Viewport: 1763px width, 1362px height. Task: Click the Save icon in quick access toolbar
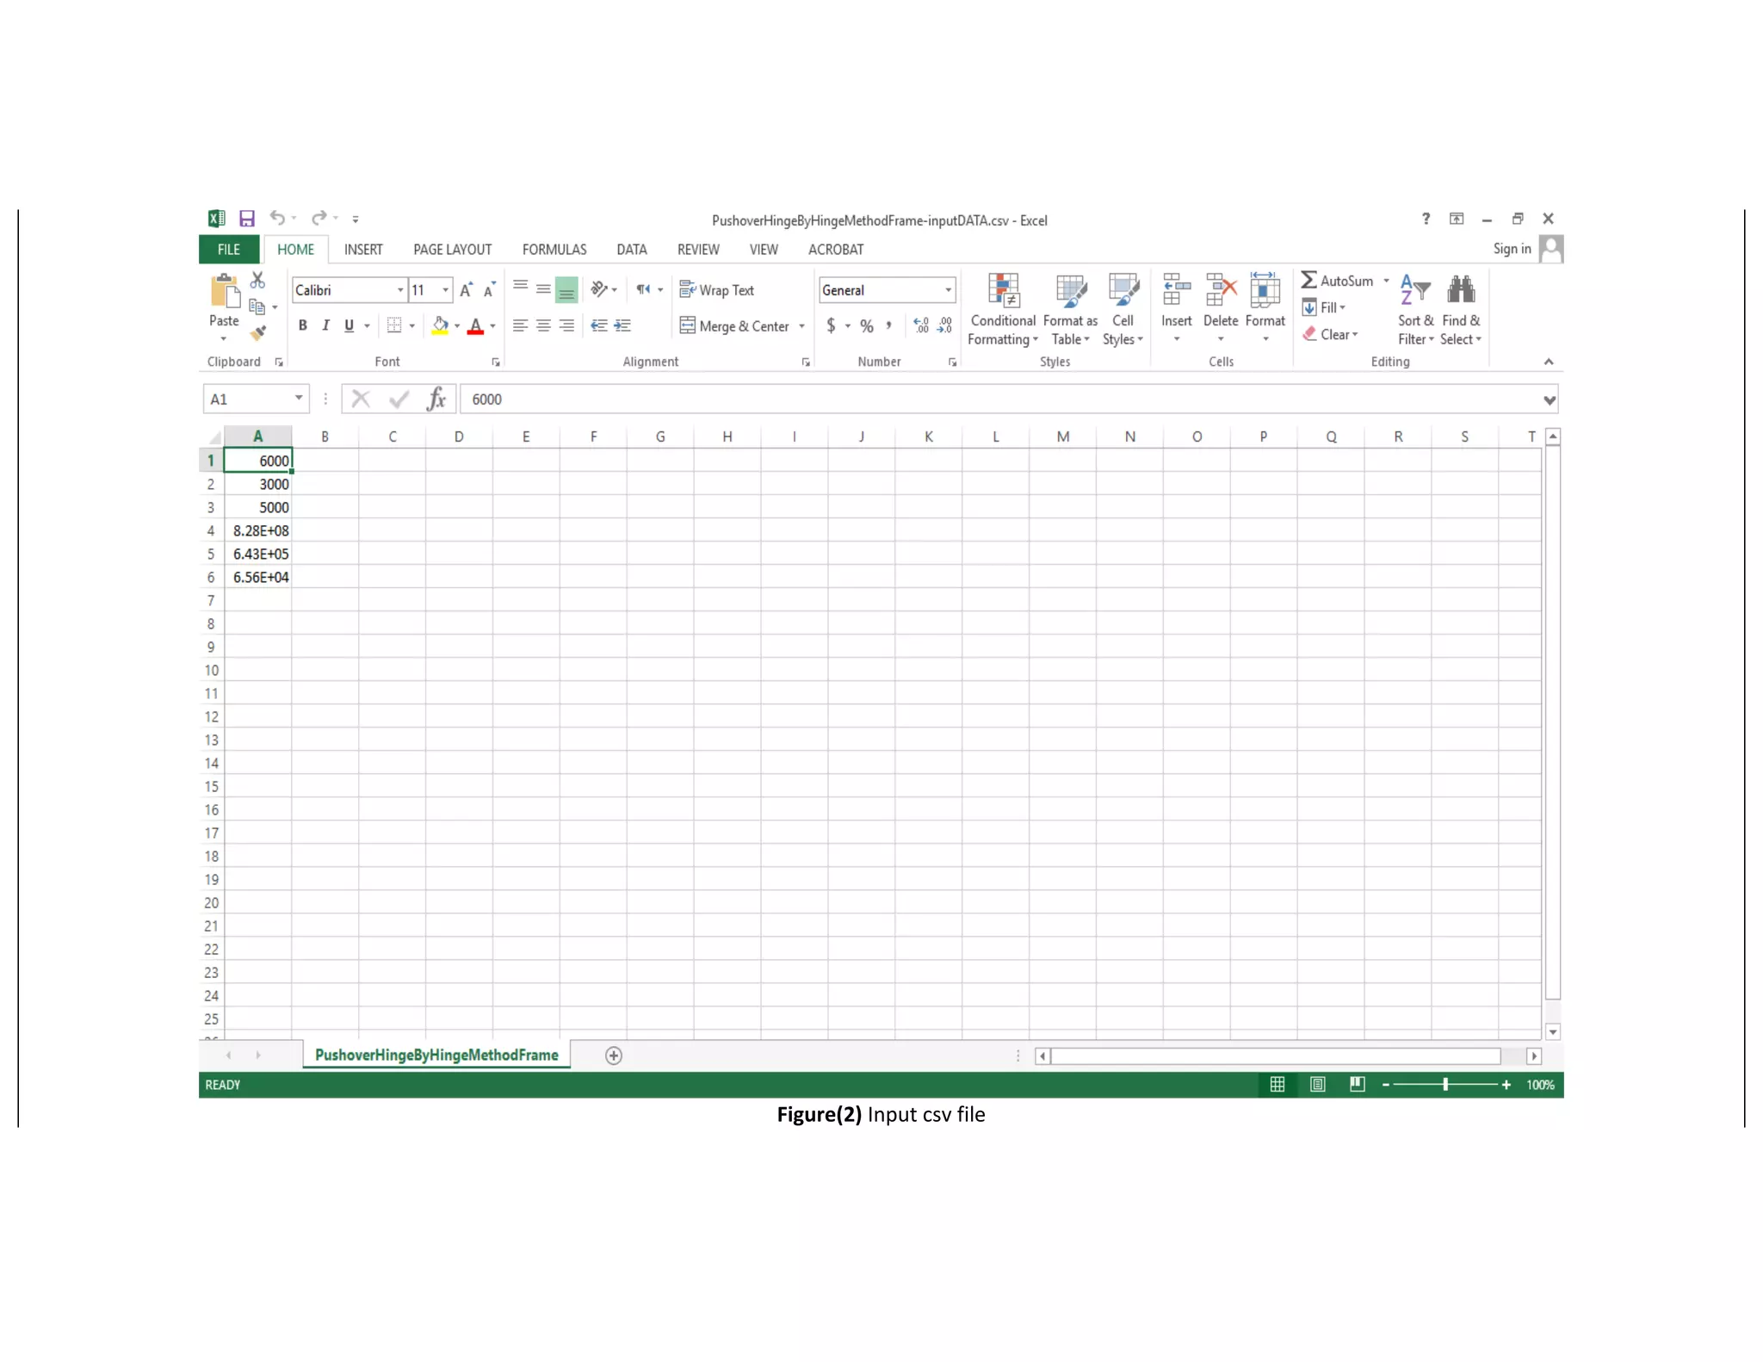pos(246,219)
